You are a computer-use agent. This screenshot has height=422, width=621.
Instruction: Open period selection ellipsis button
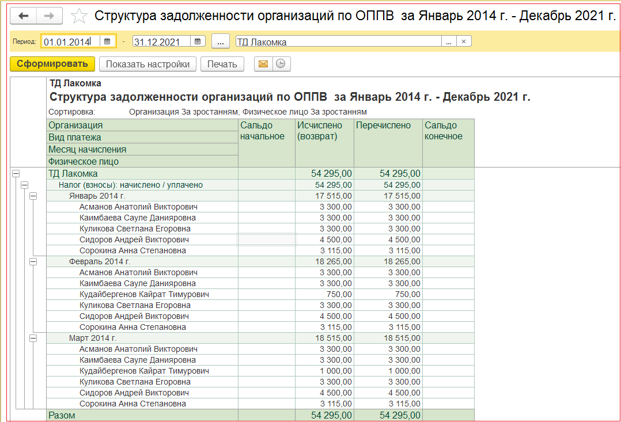pyautogui.click(x=221, y=41)
